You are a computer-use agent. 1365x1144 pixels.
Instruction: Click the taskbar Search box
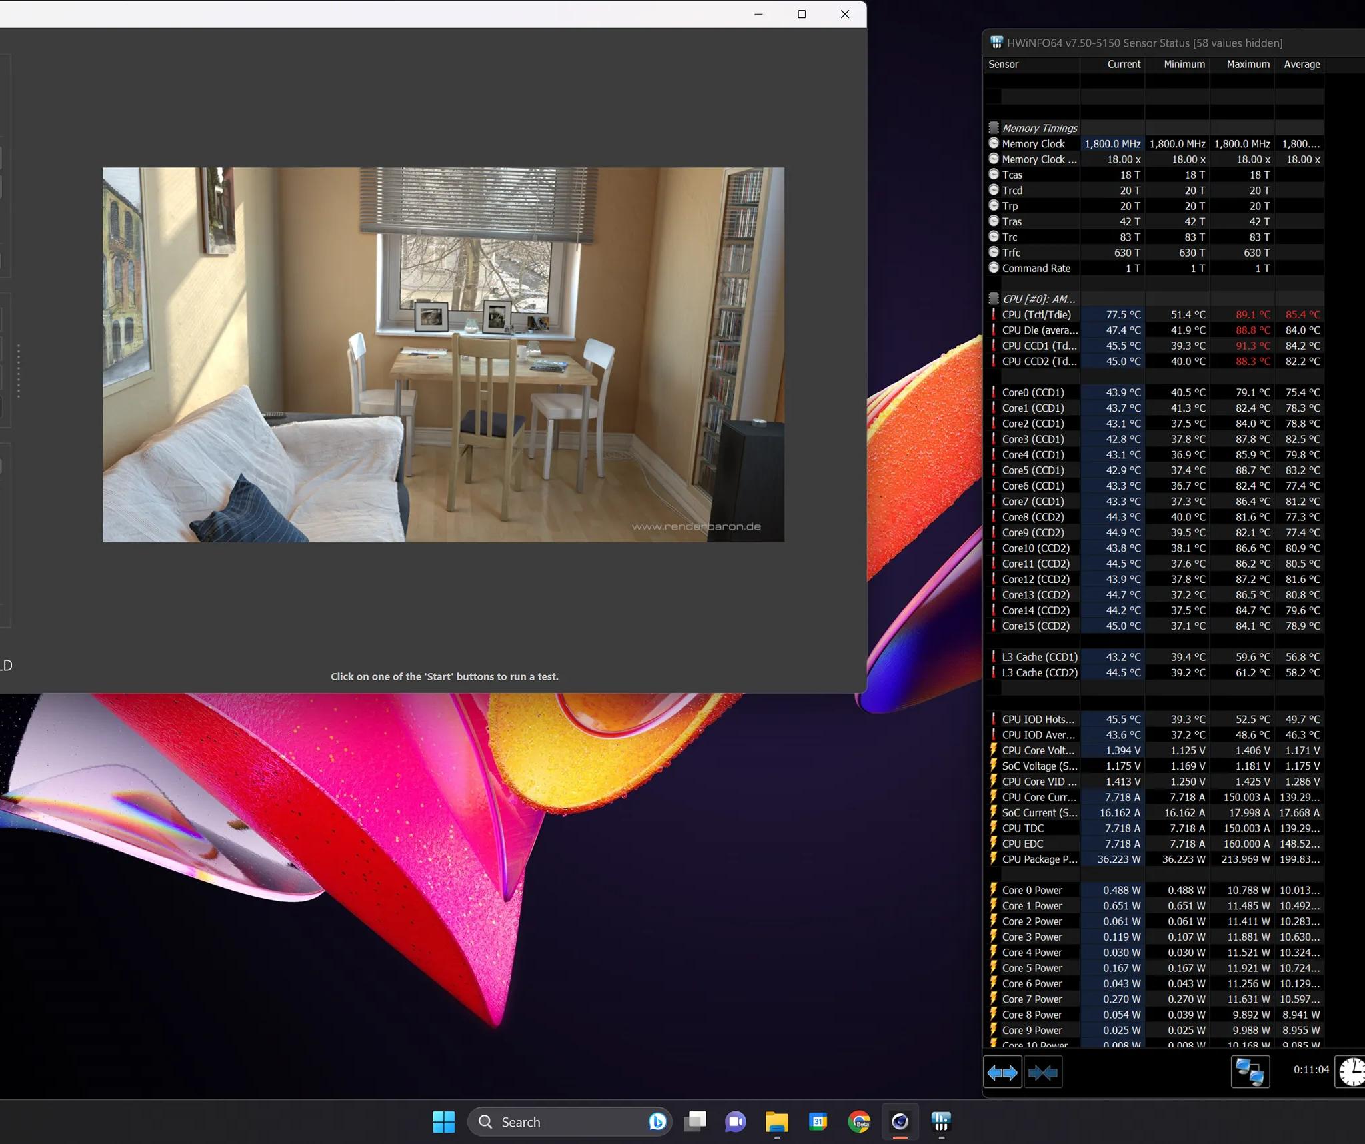[x=570, y=1122]
